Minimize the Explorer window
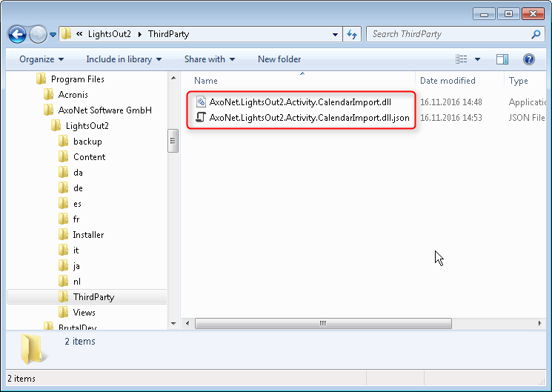 (x=484, y=14)
